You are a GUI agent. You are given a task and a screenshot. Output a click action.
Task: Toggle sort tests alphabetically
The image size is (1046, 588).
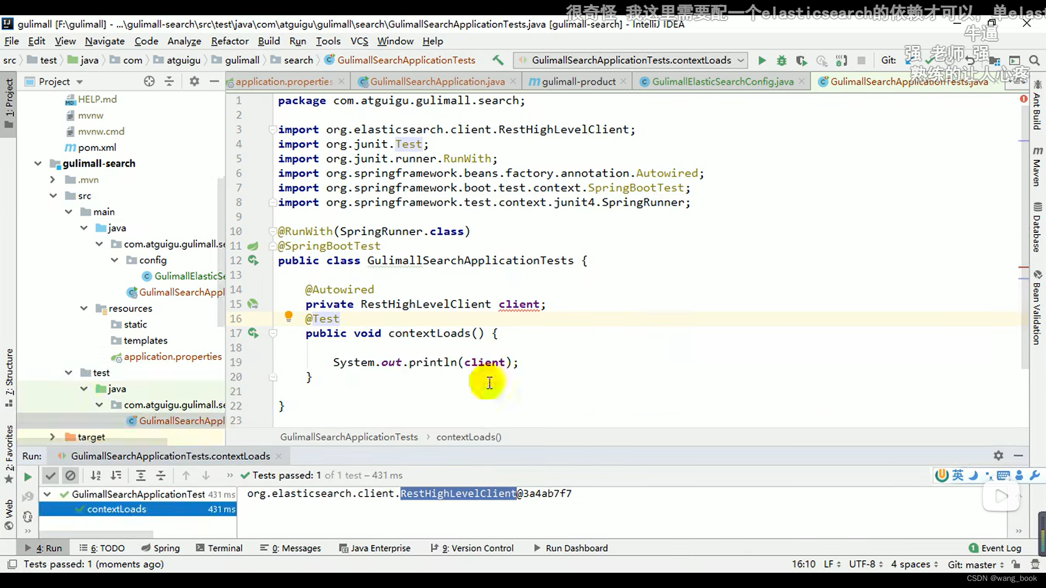coord(96,475)
